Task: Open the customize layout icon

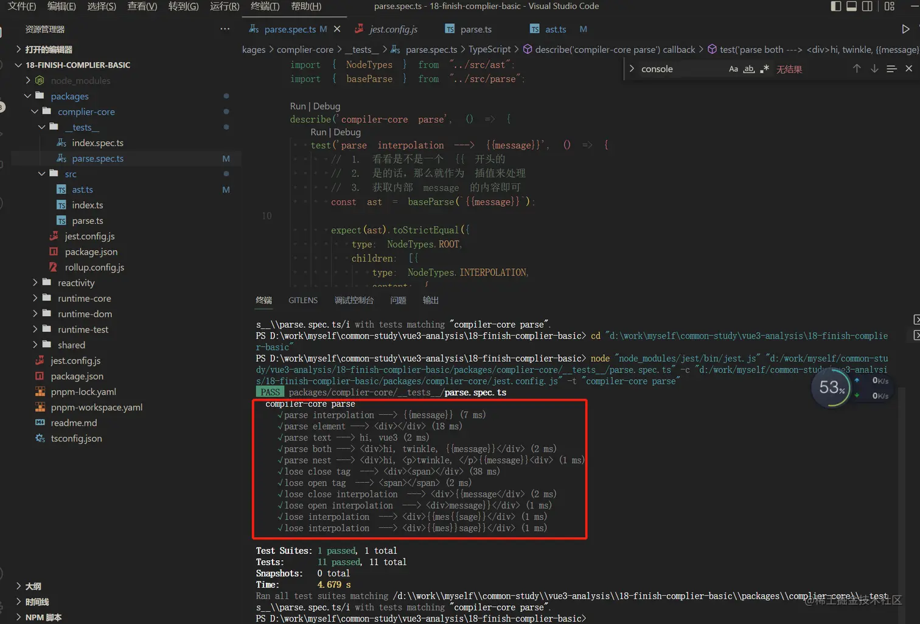Action: [890, 6]
